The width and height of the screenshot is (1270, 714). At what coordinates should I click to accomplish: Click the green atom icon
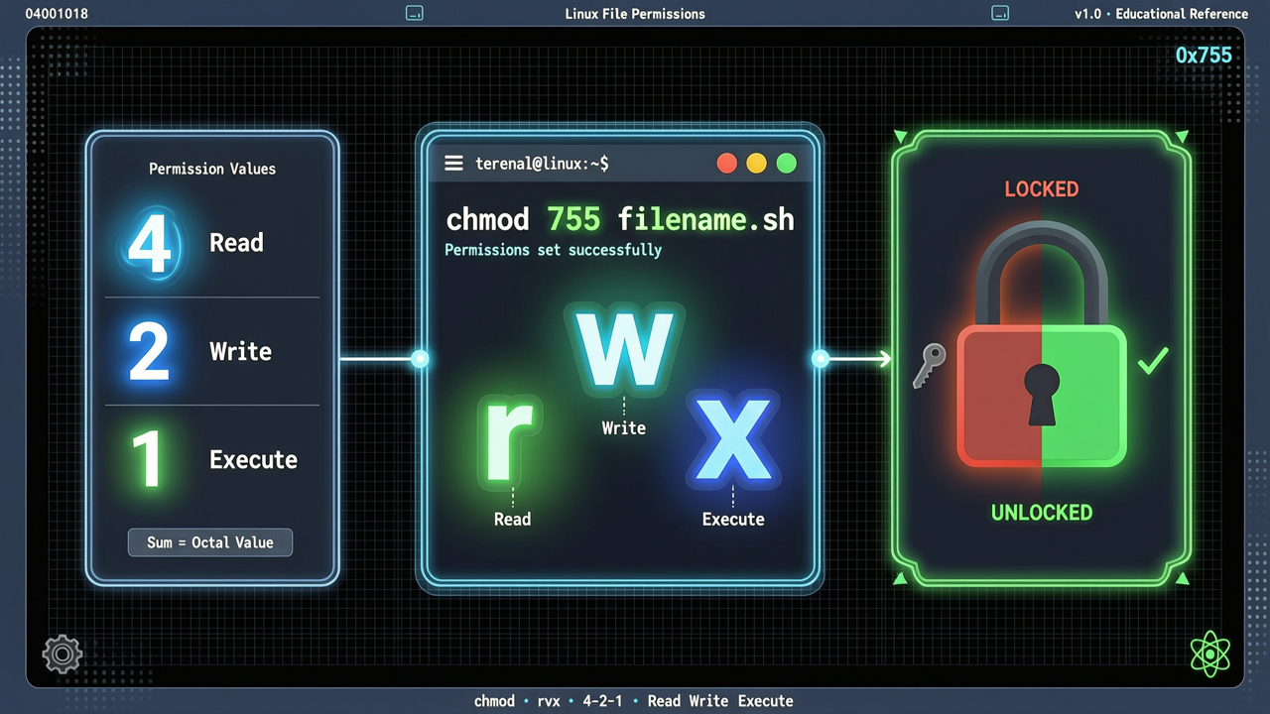tap(1209, 654)
